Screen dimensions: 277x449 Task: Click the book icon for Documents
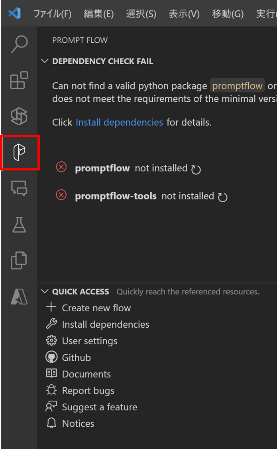(51, 374)
